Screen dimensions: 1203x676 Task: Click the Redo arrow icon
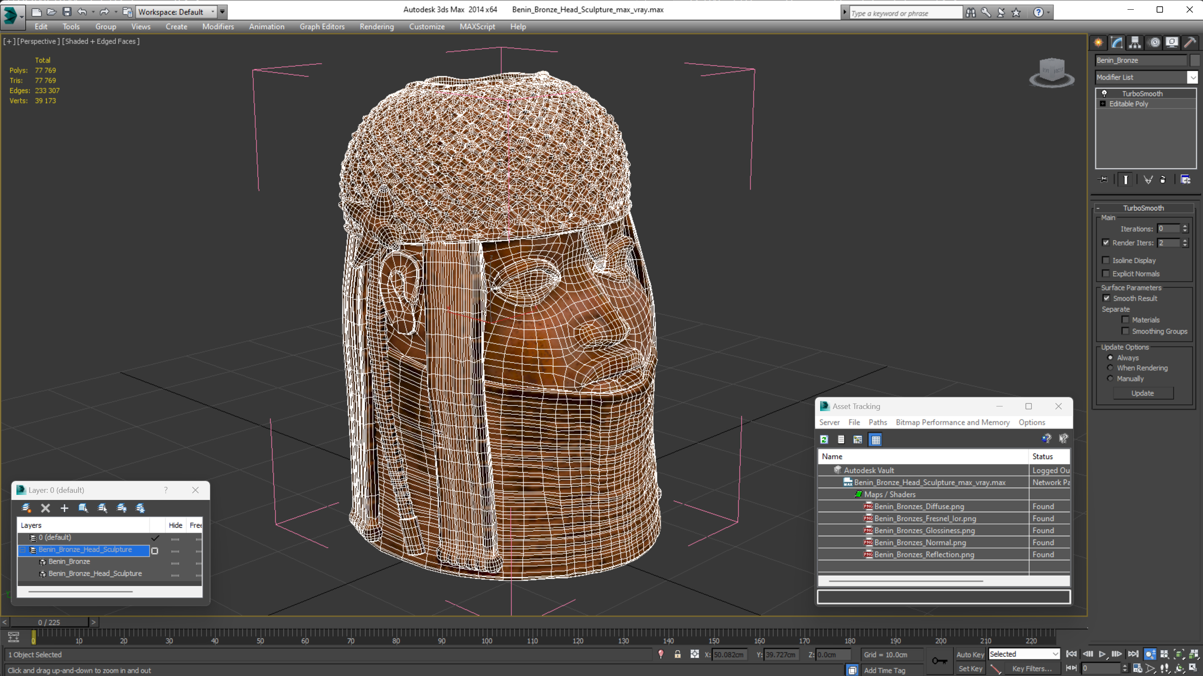104,12
